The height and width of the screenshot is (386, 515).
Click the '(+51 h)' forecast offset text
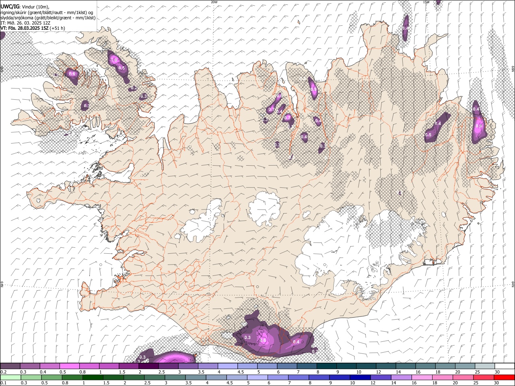coord(58,28)
